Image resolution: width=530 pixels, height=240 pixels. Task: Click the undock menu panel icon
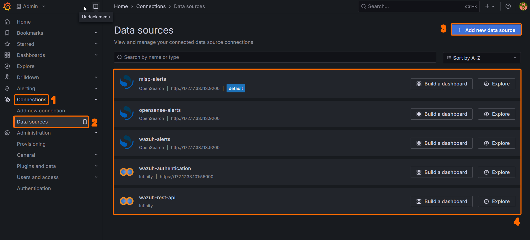[x=96, y=6]
